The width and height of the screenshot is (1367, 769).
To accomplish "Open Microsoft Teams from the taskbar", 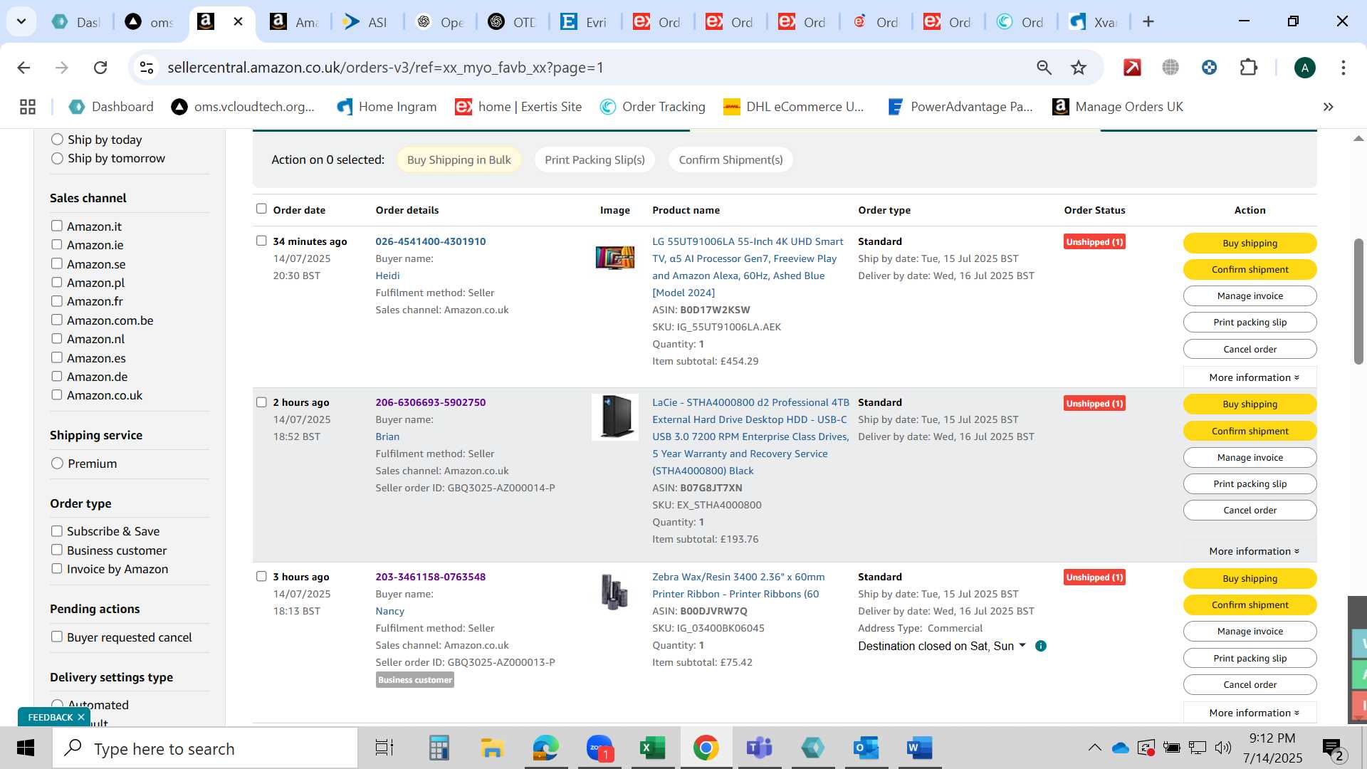I will click(759, 748).
